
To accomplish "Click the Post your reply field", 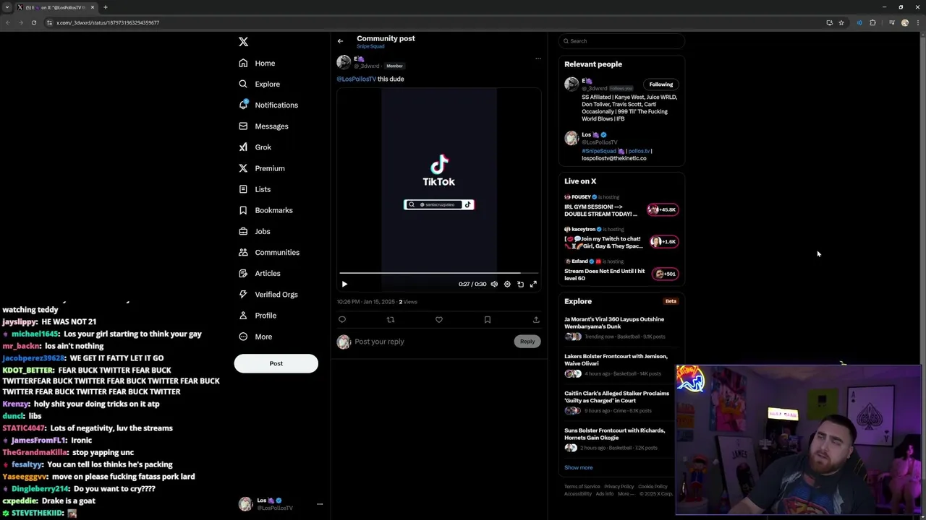I will [432, 342].
